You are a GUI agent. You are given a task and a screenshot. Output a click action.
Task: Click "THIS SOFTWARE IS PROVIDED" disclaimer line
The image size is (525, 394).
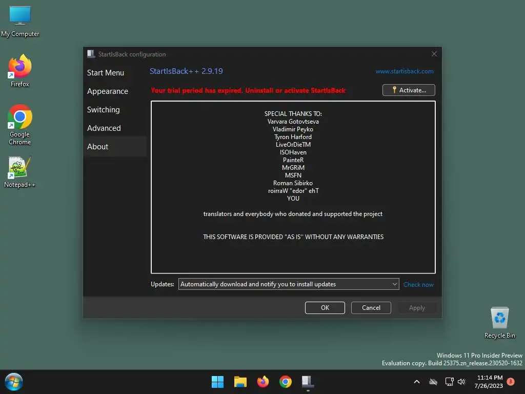(293, 237)
